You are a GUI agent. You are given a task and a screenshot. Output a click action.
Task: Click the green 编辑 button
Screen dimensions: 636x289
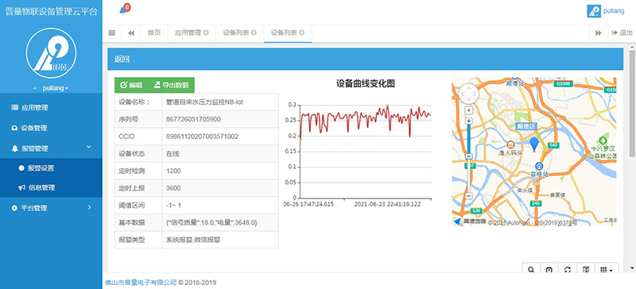[131, 85]
